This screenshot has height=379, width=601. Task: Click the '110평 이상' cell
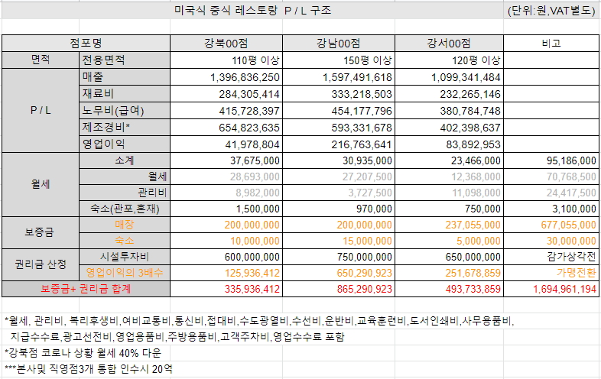tap(226, 60)
